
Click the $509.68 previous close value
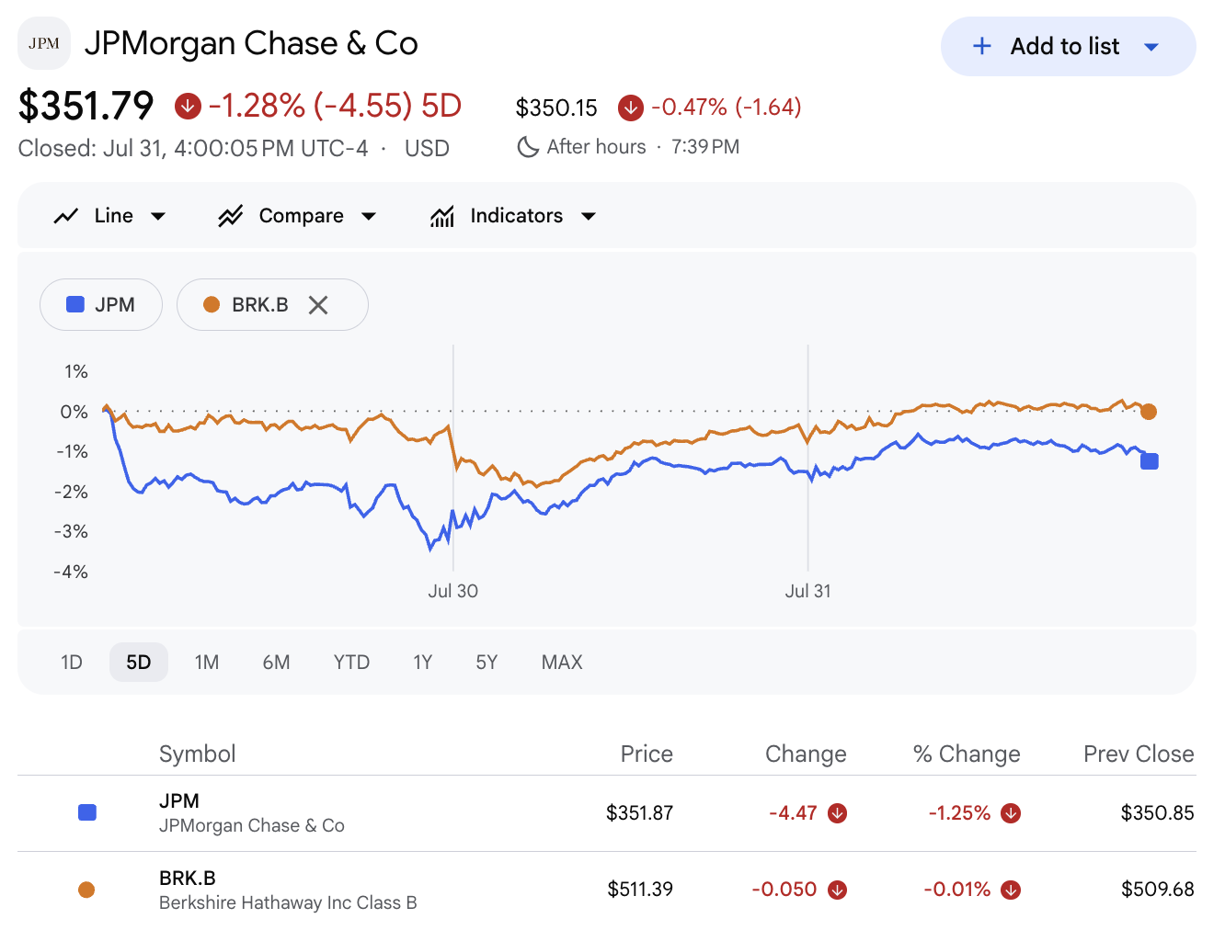tap(1158, 890)
